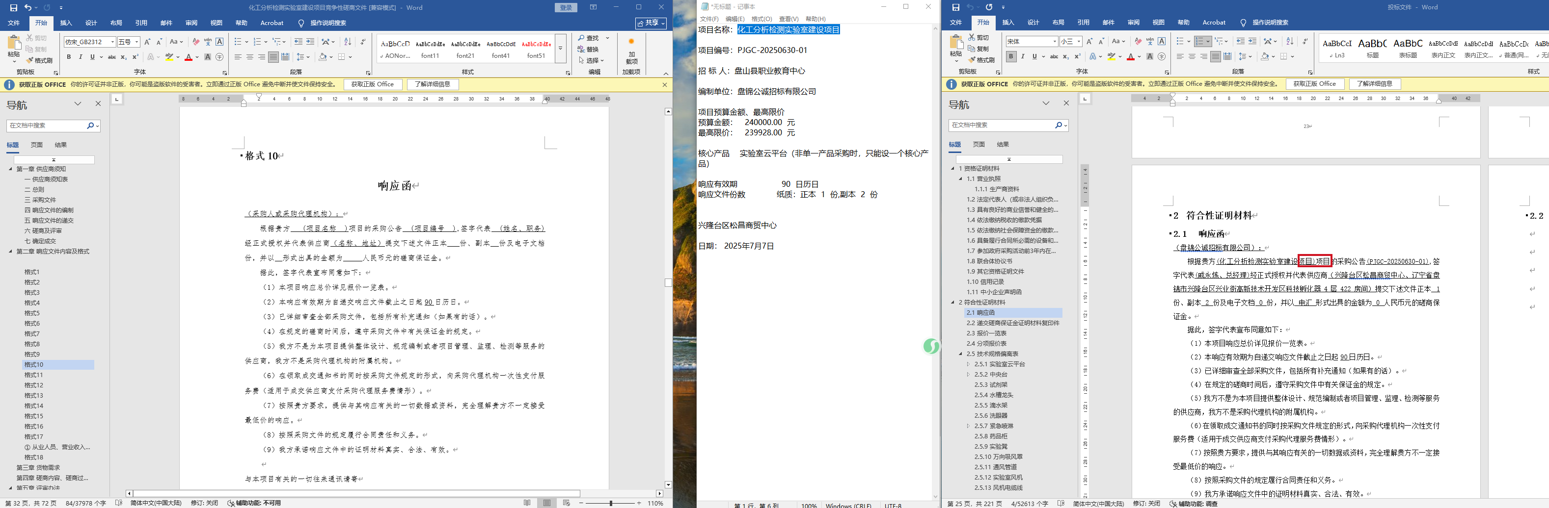Click the zoom slider in left Word status bar
Image resolution: width=1549 pixels, height=508 pixels.
(610, 503)
